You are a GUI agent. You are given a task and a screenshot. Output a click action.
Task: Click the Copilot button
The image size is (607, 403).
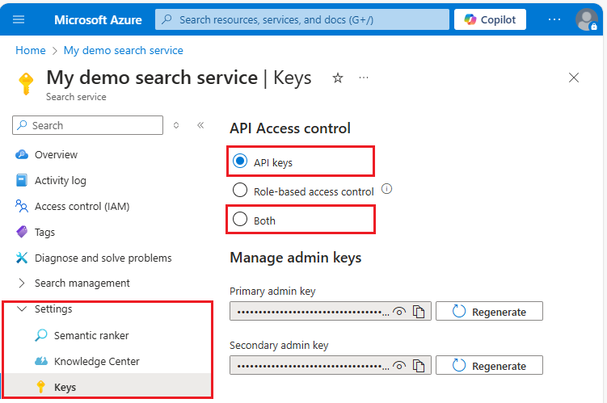click(x=491, y=19)
